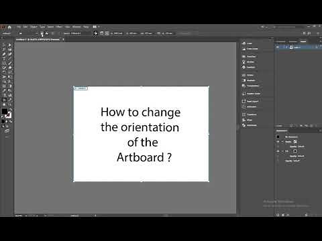Set the artboard to portrait orientation
322x241 pixels.
tap(42, 33)
